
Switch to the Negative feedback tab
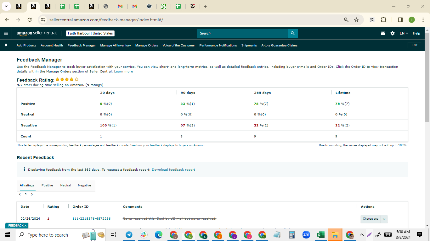84,185
